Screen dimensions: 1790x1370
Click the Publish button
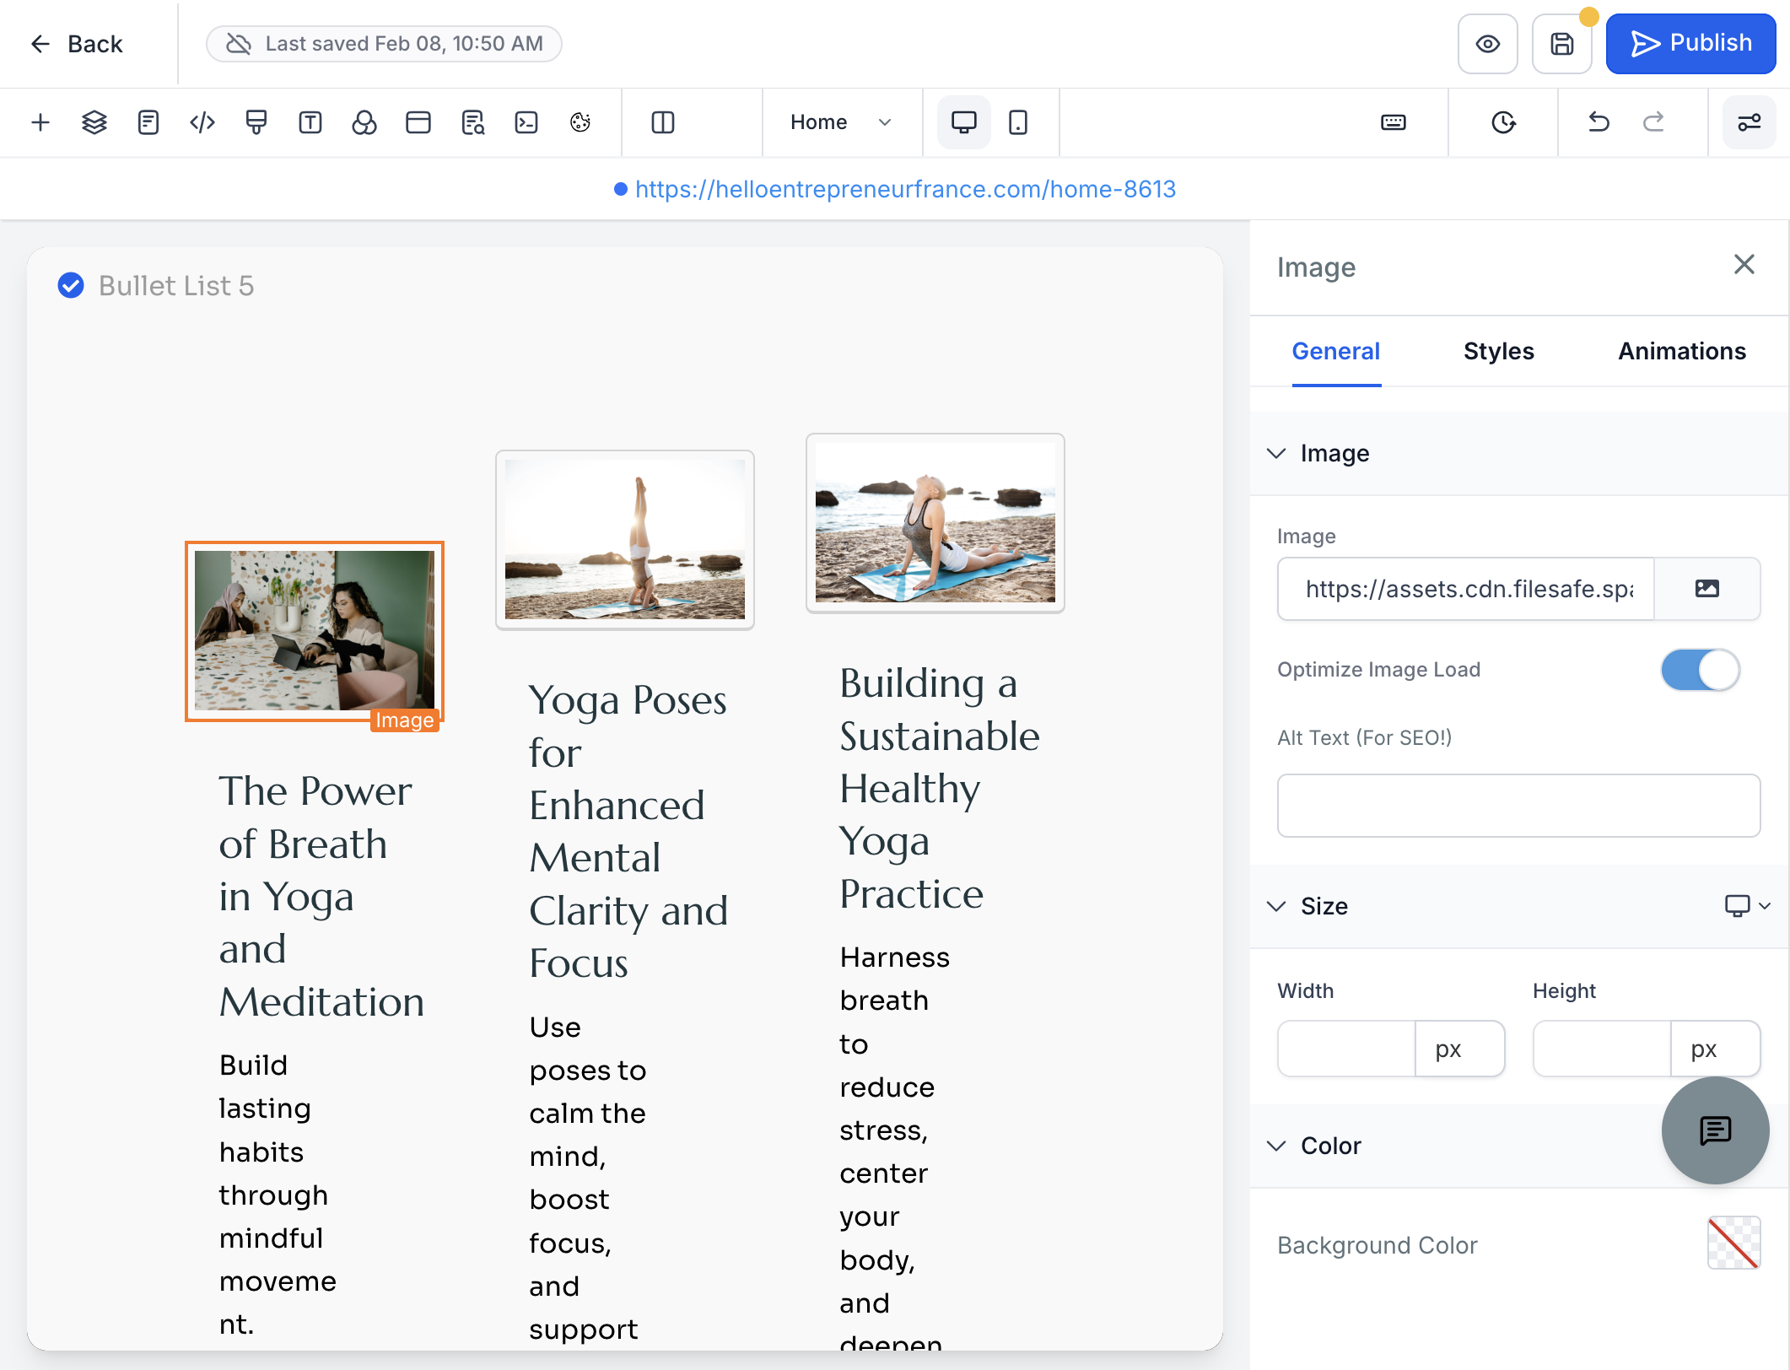tap(1690, 44)
